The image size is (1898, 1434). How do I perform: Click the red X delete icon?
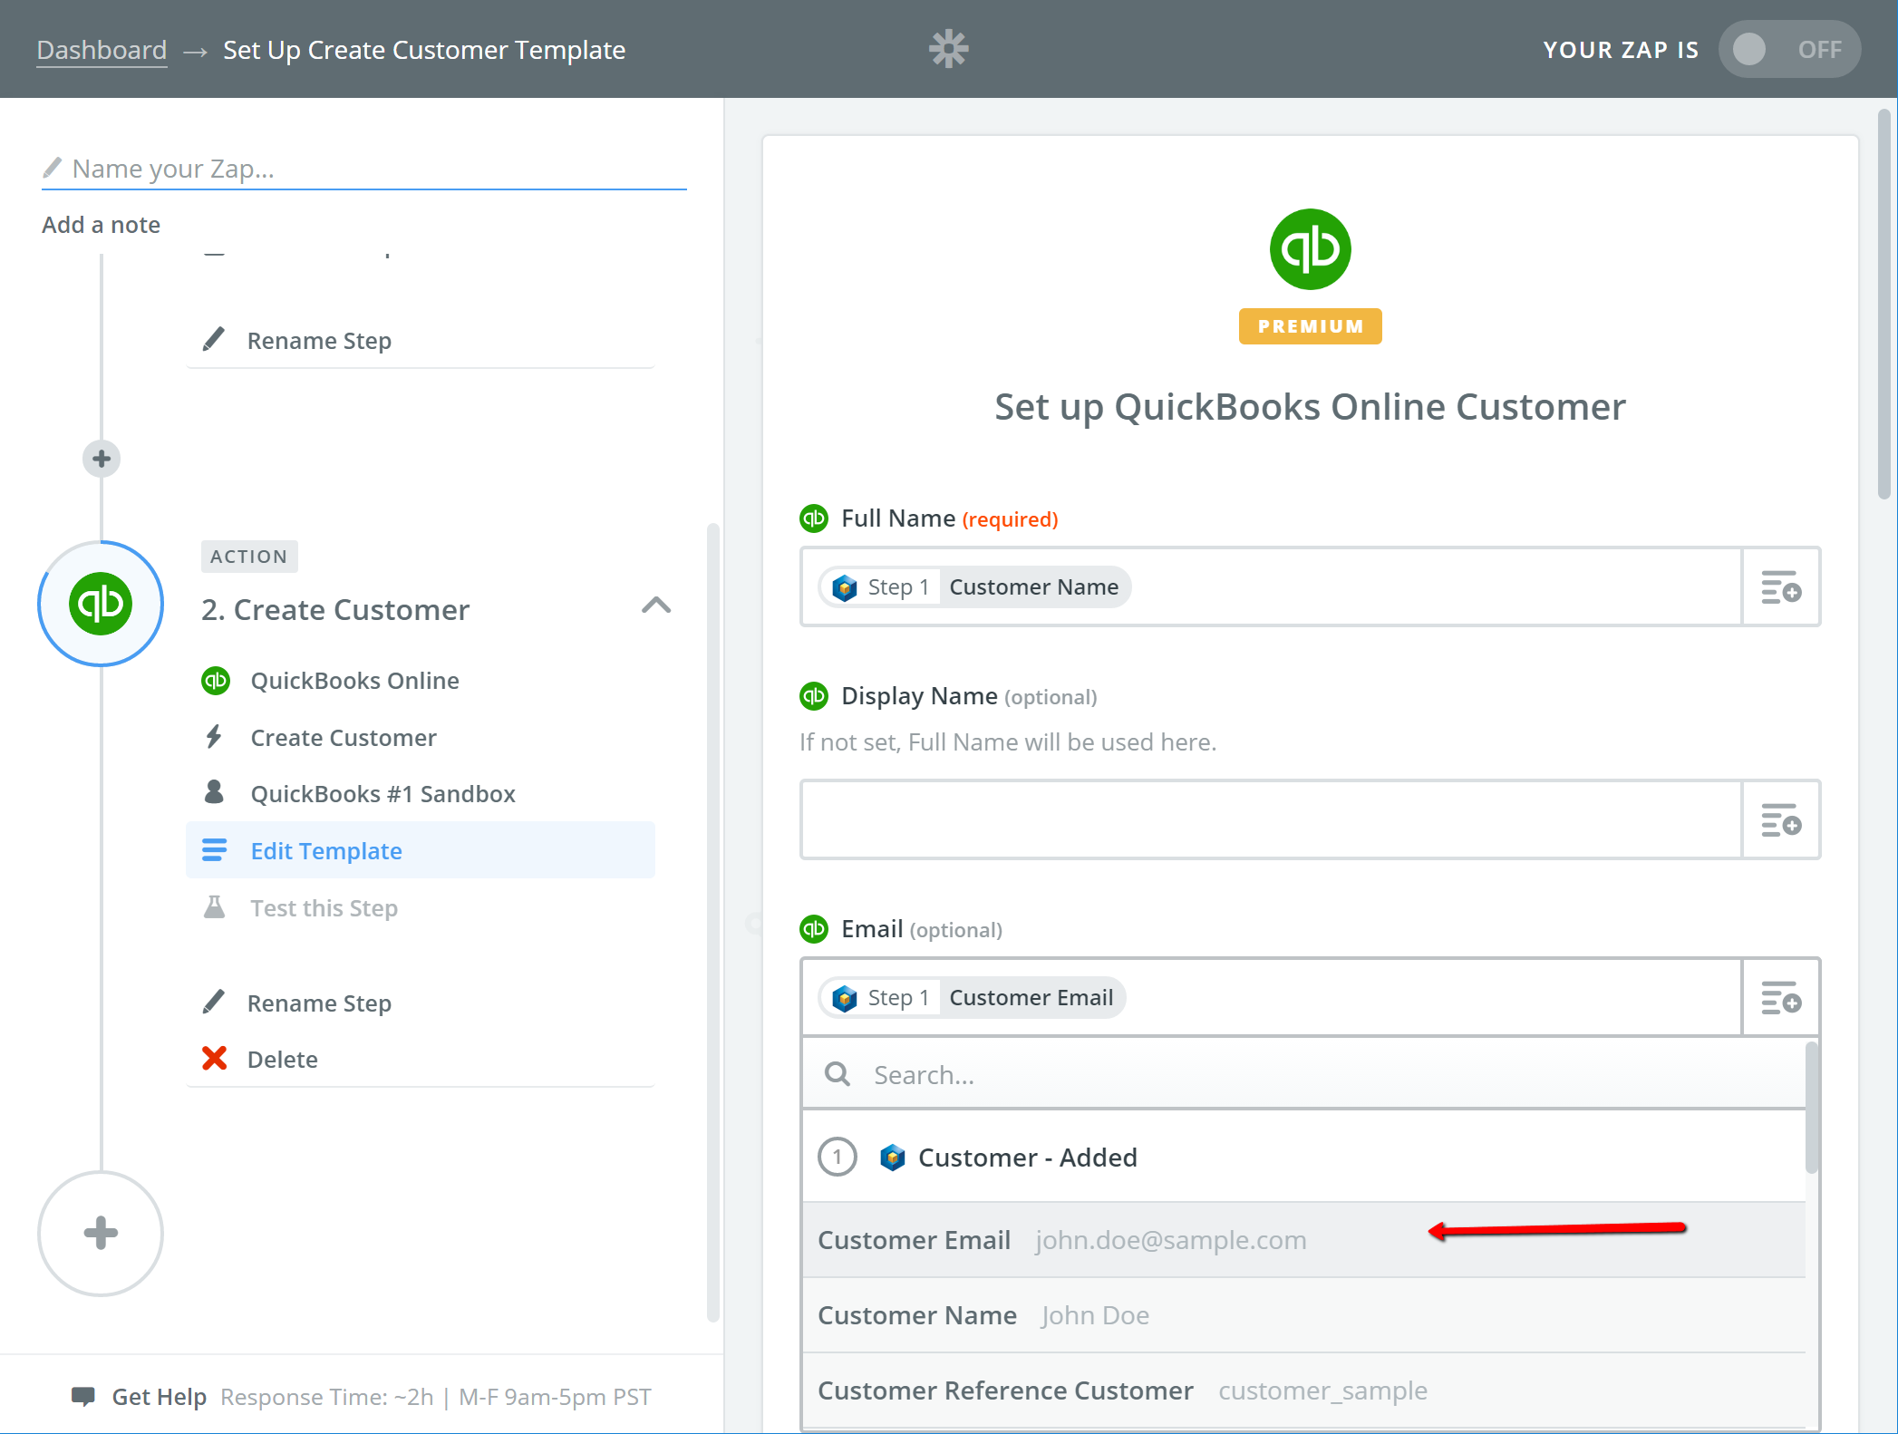[x=215, y=1059]
